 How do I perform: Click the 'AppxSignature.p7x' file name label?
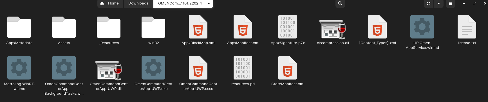tap(288, 43)
